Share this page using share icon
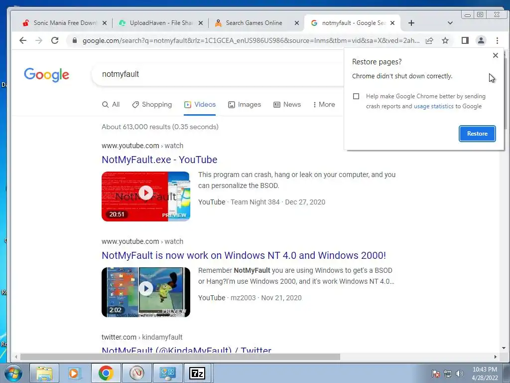The image size is (510, 383). coord(429,40)
